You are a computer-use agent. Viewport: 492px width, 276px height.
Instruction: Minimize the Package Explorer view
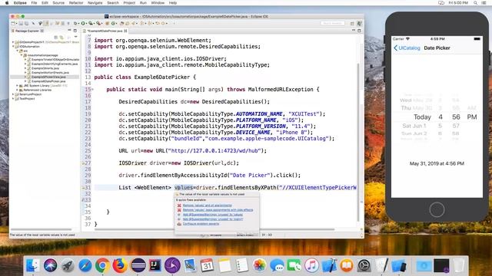(69, 31)
